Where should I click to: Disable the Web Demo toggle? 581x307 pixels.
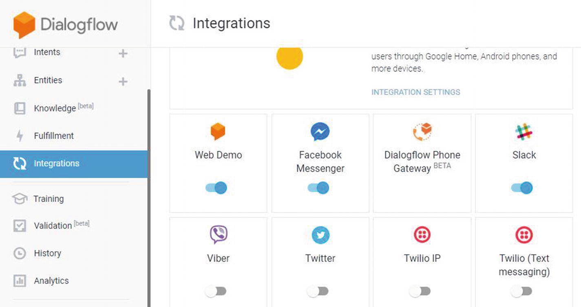pyautogui.click(x=216, y=188)
